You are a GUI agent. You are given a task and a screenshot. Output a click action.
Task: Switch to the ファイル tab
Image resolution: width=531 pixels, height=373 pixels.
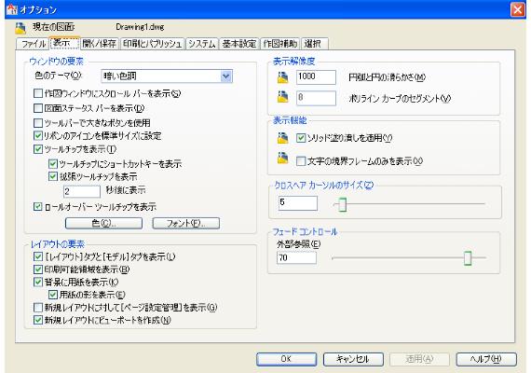(x=33, y=44)
